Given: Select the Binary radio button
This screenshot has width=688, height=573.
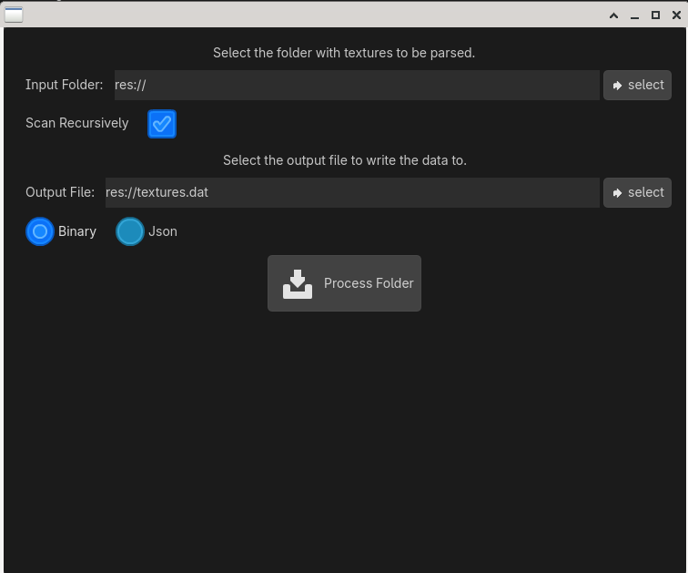Looking at the screenshot, I should (40, 232).
